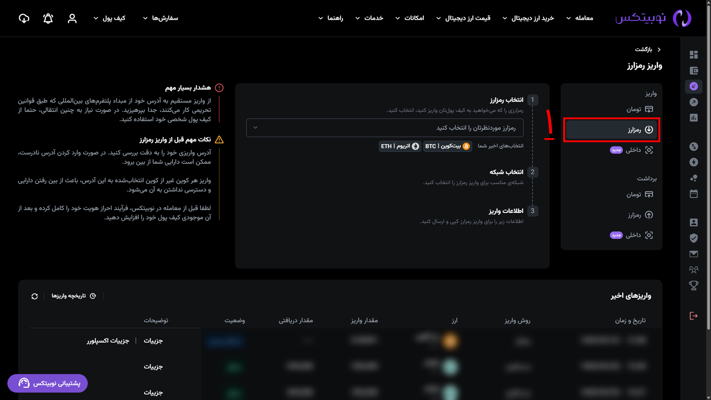The image size is (711, 400).
Task: Click the مقدار دریافتی column header
Action: pyautogui.click(x=296, y=320)
